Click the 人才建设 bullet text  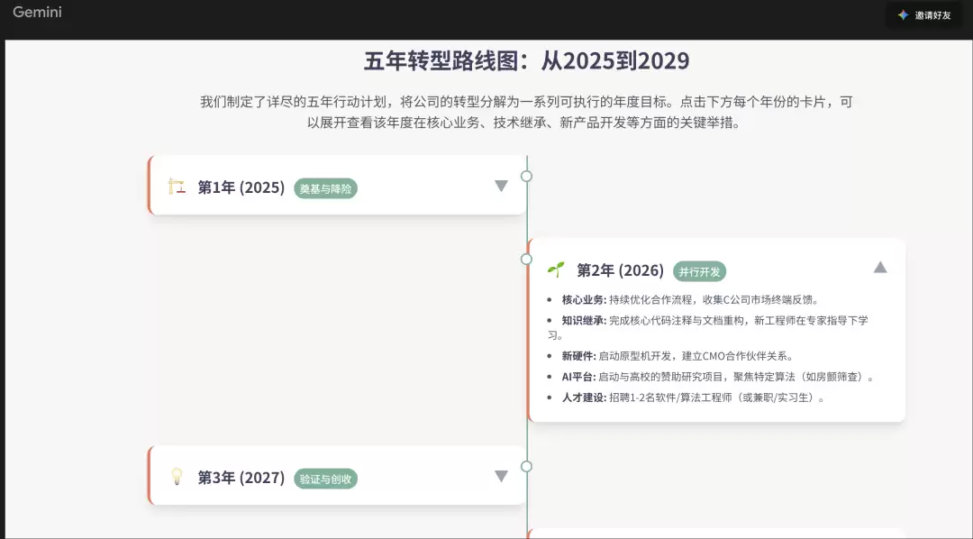coord(694,397)
